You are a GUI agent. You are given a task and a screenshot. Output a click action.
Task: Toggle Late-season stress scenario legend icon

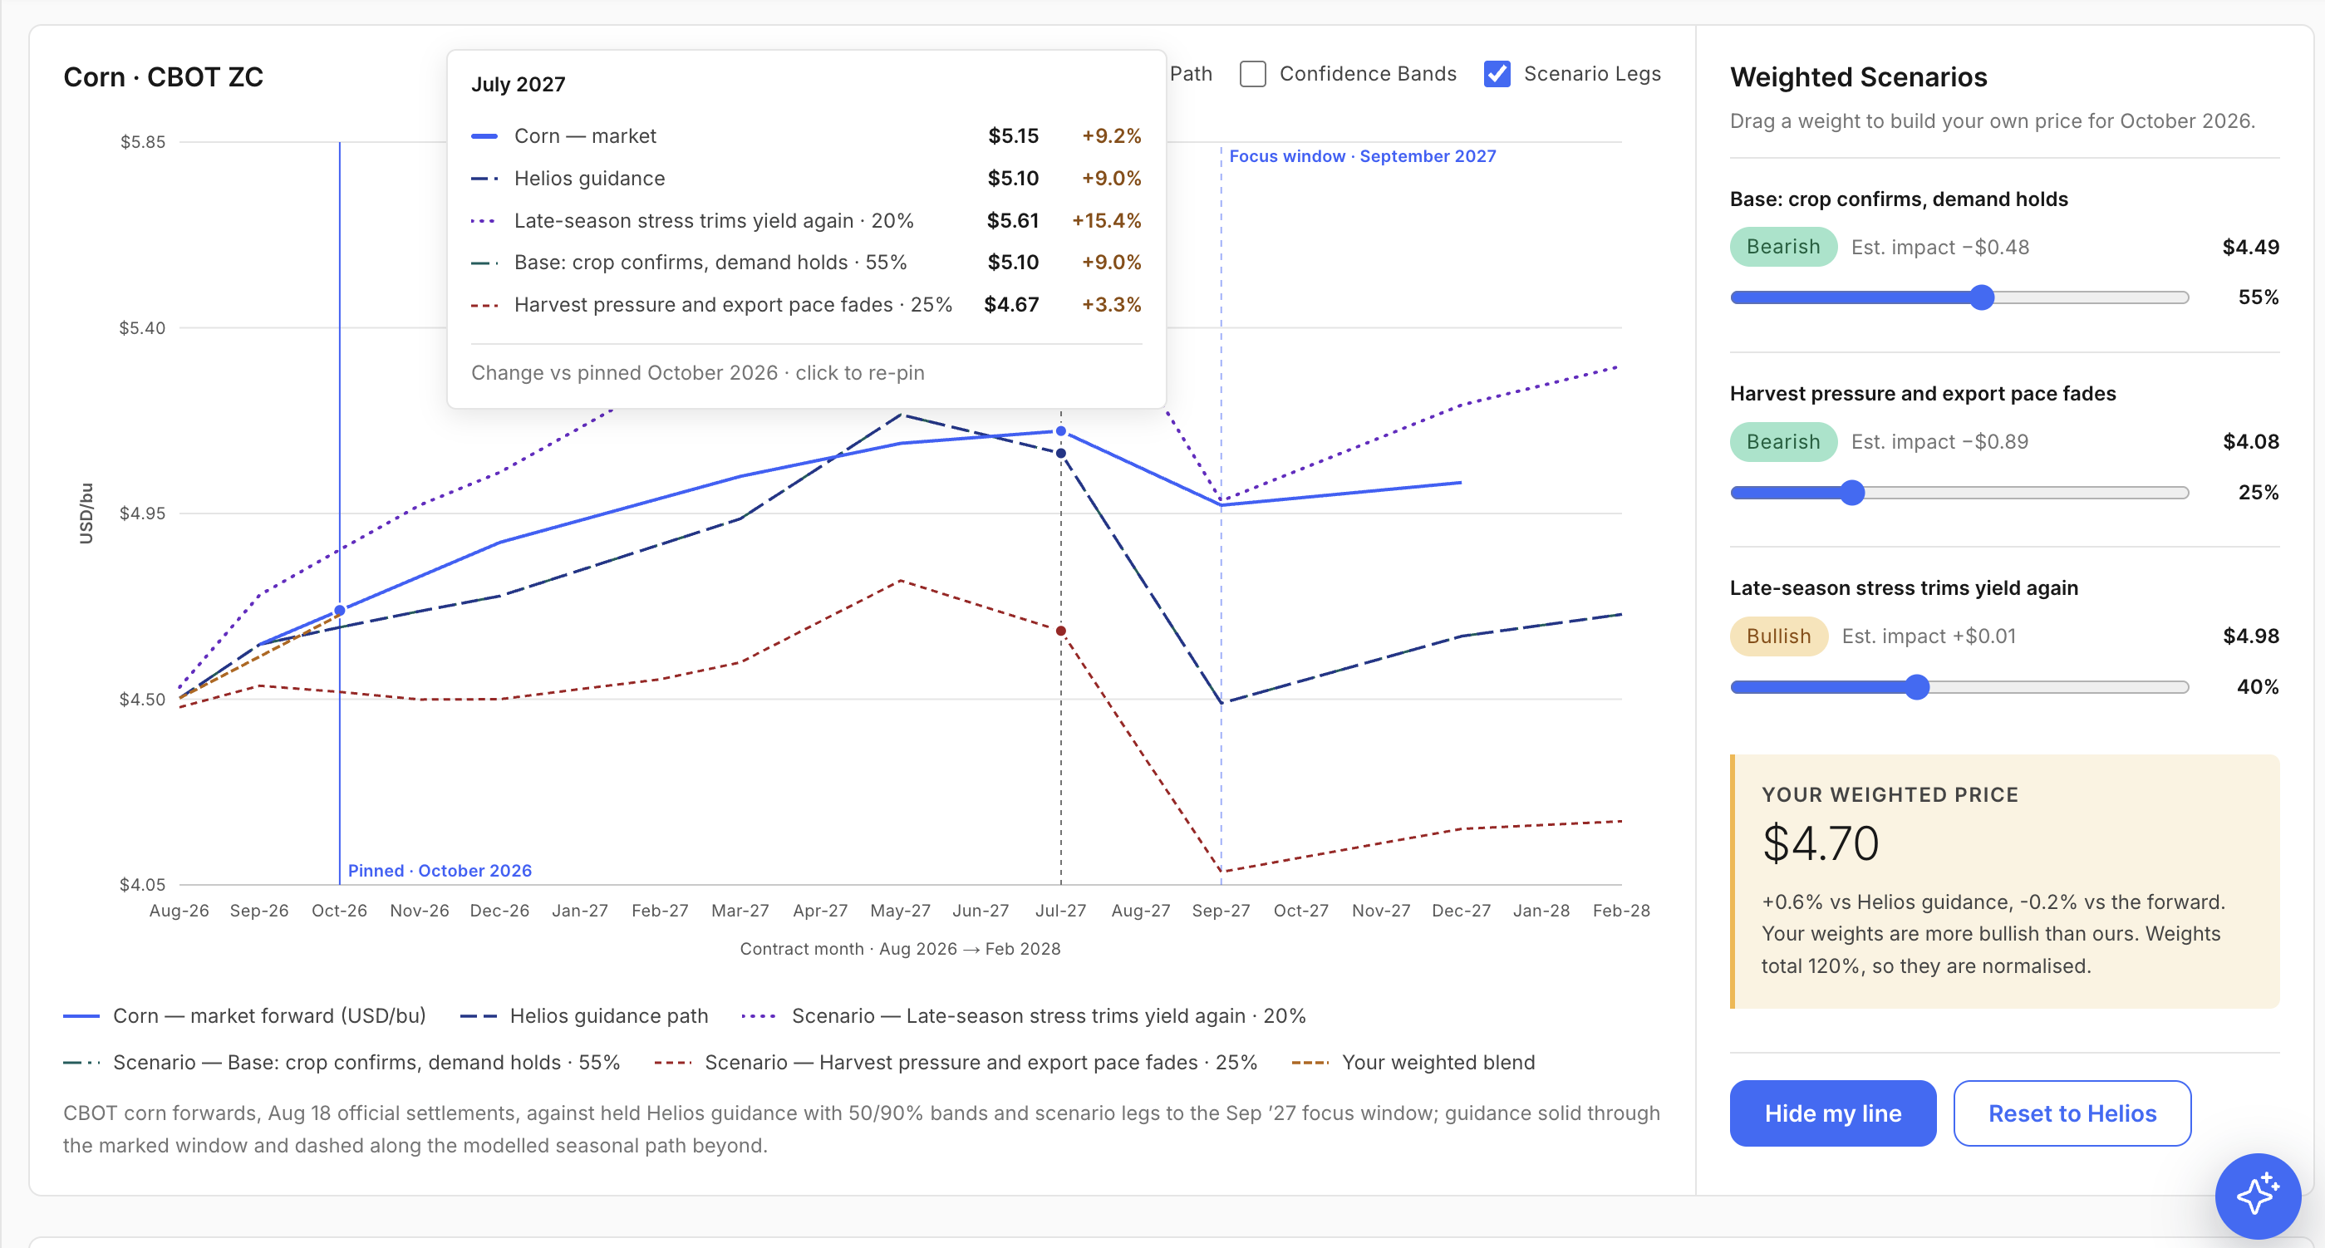point(759,1016)
